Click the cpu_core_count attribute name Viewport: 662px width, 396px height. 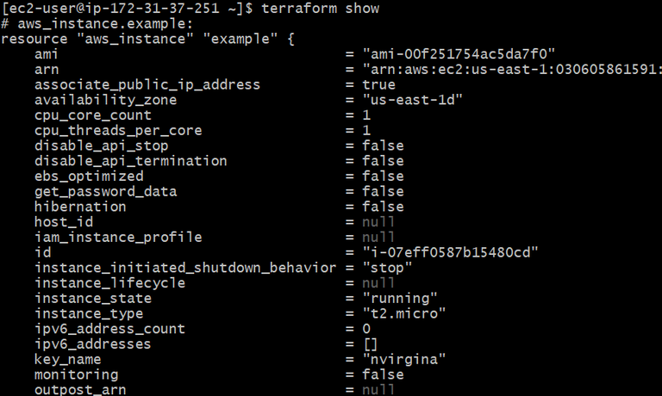tap(93, 115)
